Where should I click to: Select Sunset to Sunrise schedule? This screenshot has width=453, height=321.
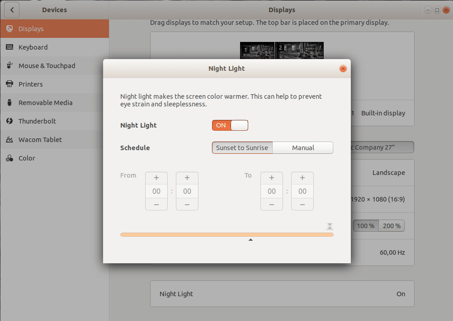[x=242, y=148]
